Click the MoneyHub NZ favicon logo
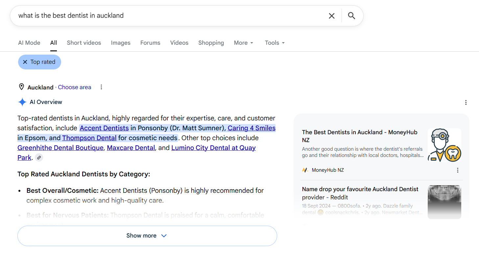Screen dimensions: 479x253 305,170
